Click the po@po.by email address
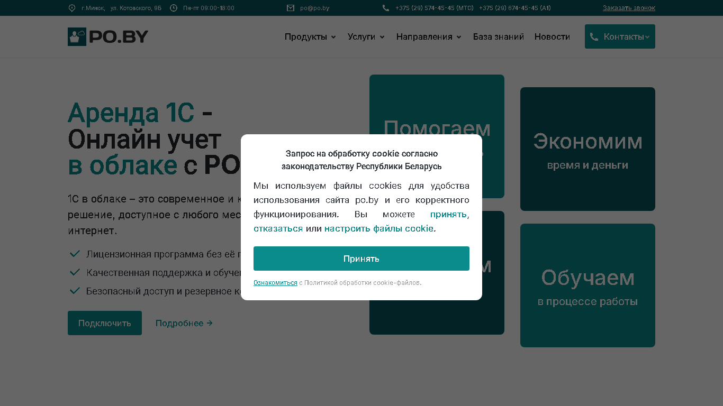Viewport: 723px width, 406px height. tap(315, 8)
